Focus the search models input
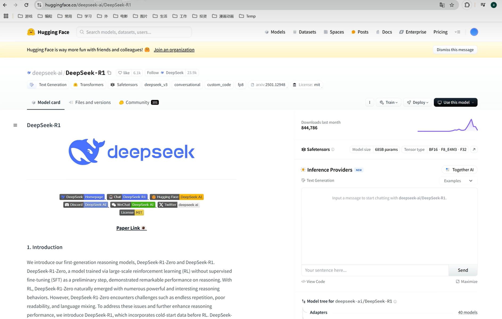The image size is (502, 319). point(134,32)
